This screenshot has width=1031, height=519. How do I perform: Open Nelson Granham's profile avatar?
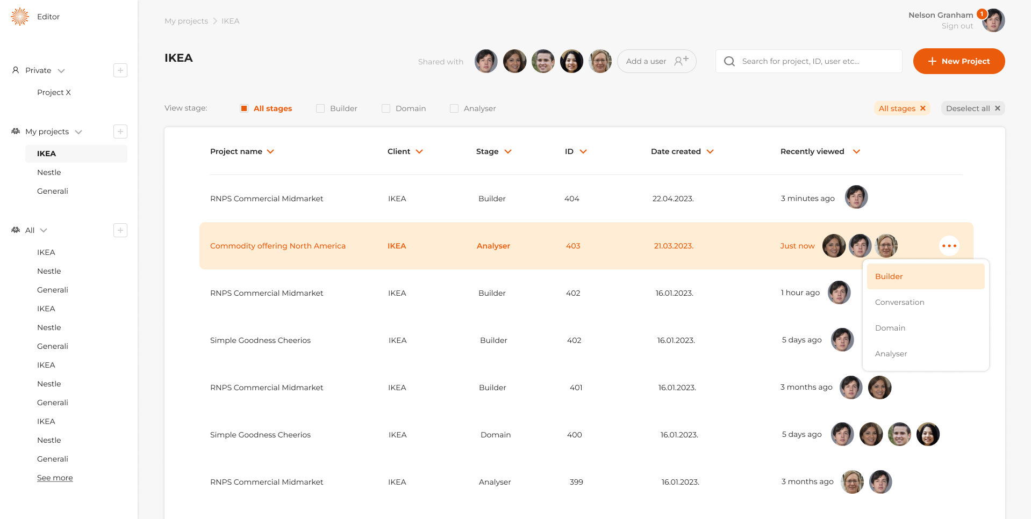click(994, 21)
